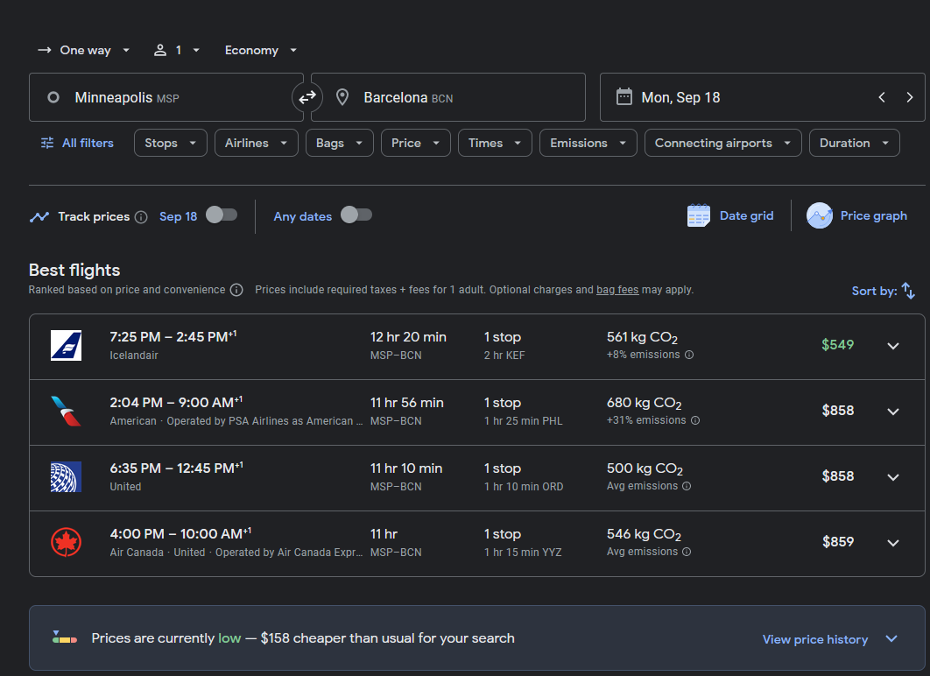
Task: Expand the Icelandair flight details
Action: pos(892,346)
